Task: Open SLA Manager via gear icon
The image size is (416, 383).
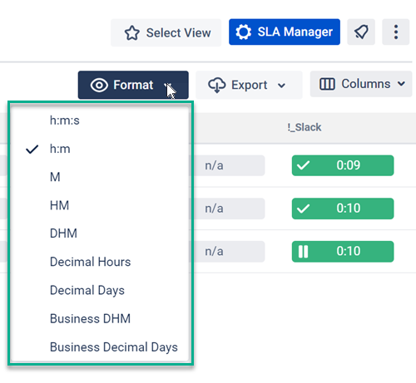Action: pyautogui.click(x=243, y=32)
